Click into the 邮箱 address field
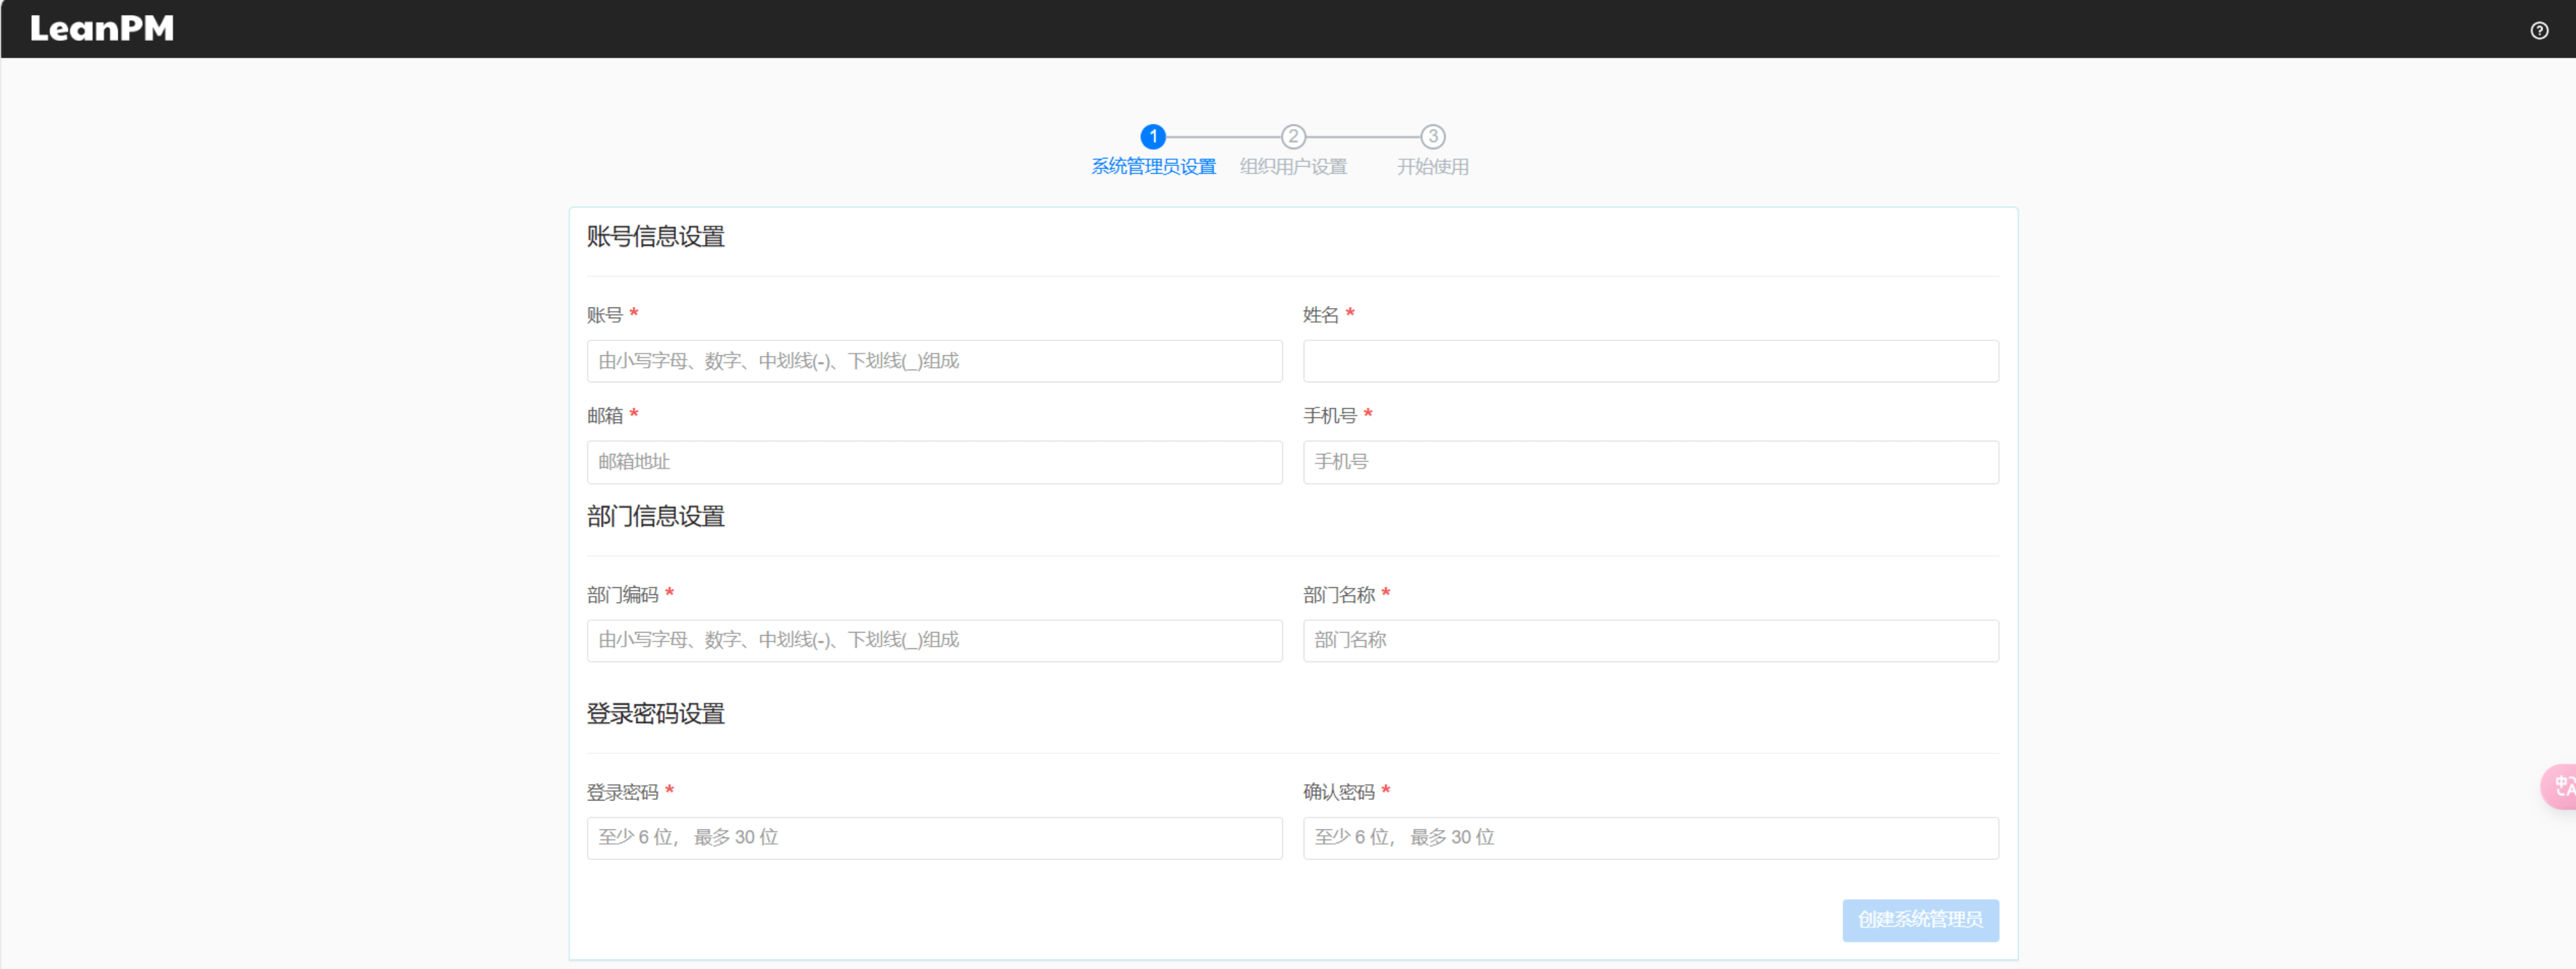The height and width of the screenshot is (969, 2576). [x=934, y=462]
